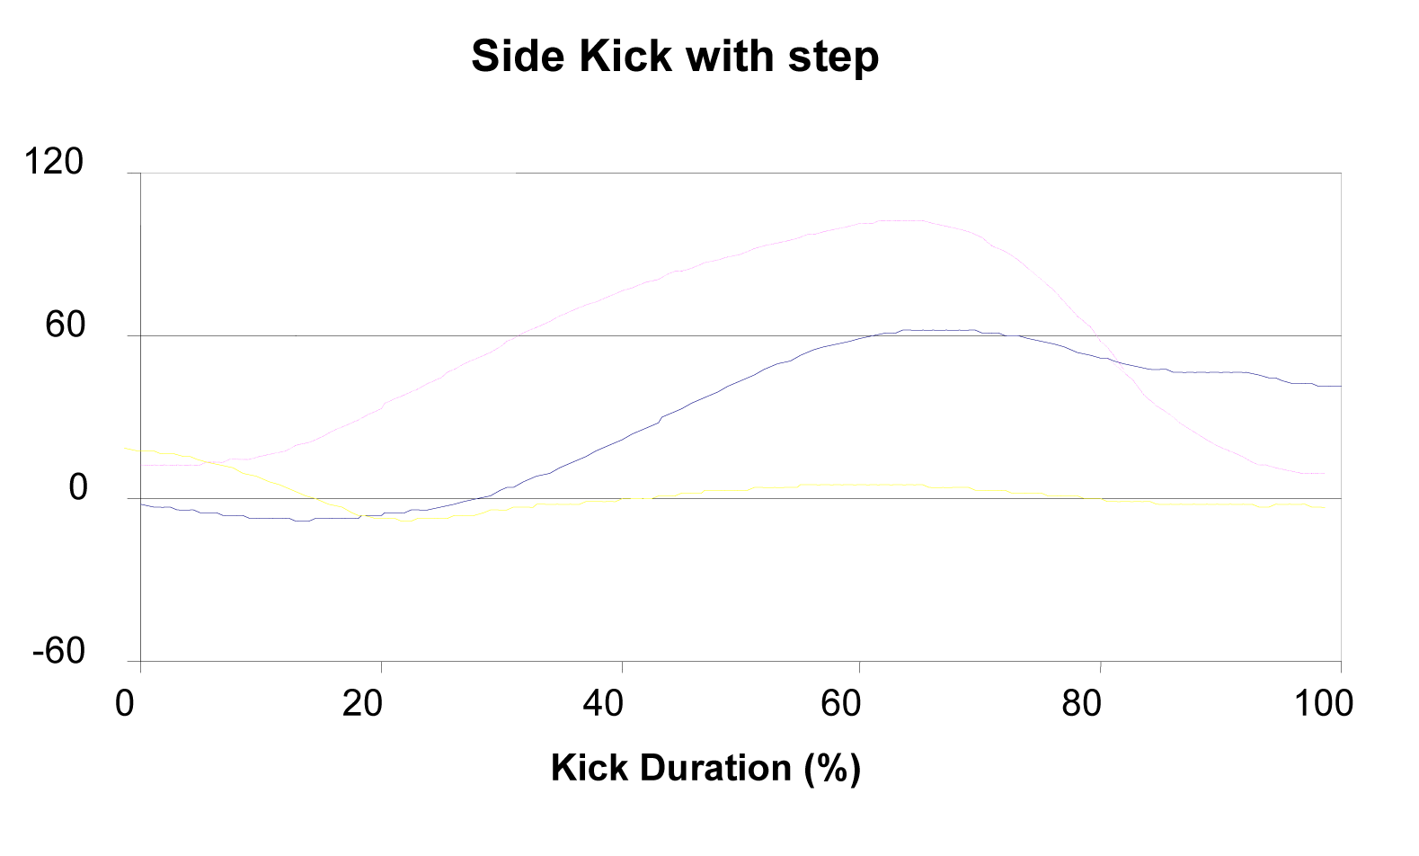Image resolution: width=1419 pixels, height=856 pixels.
Task: Click the 40 label on the horizontal axis
Action: 603,703
